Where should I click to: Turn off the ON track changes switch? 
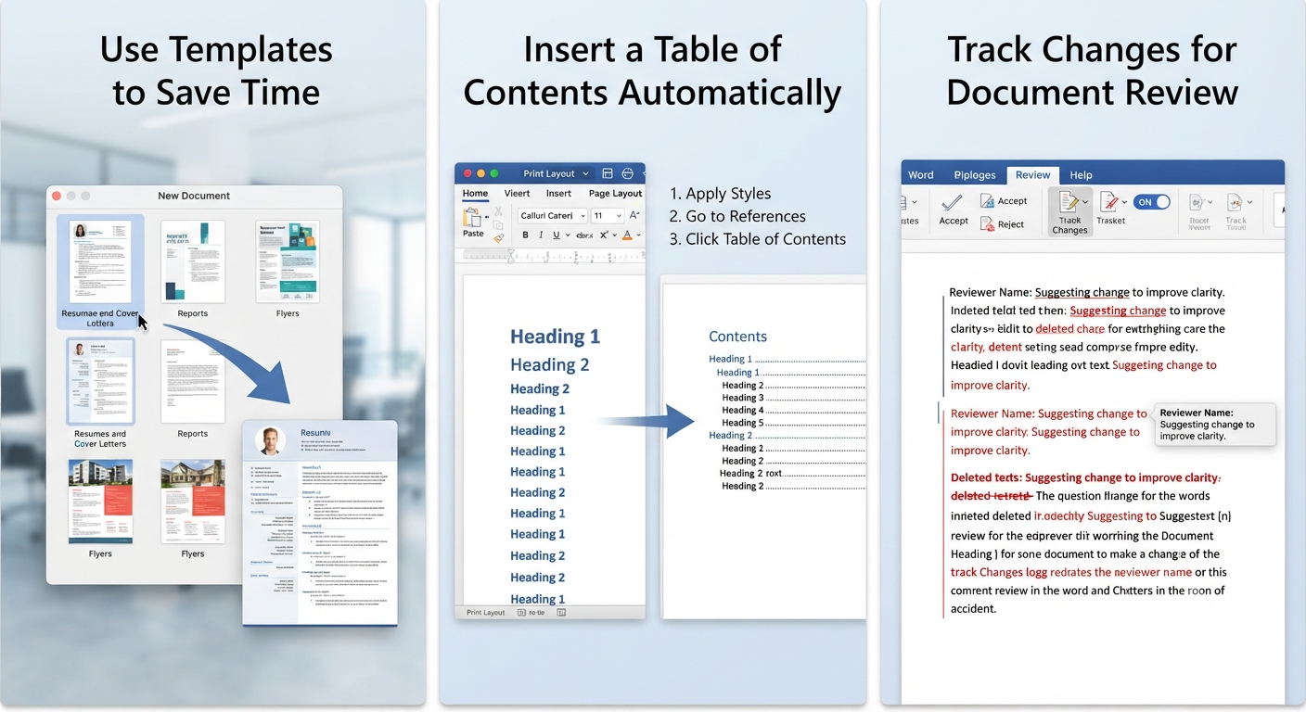tap(1151, 202)
